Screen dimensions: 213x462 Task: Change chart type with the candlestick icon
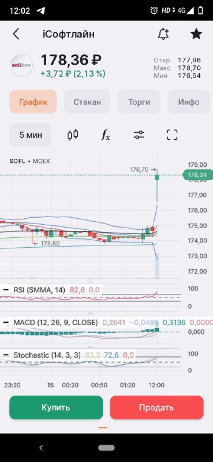pos(73,135)
